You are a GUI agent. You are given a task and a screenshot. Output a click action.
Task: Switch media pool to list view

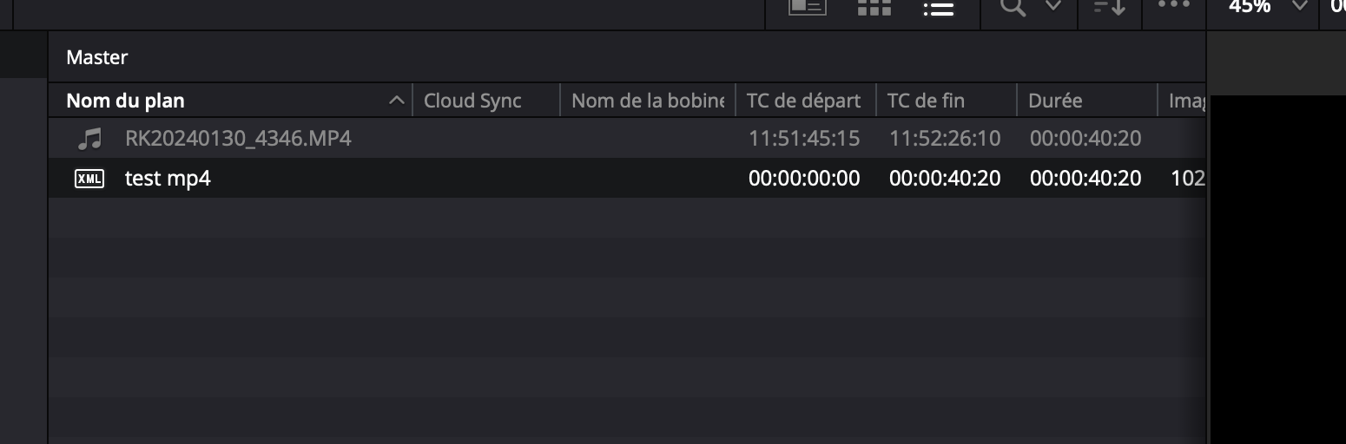939,8
